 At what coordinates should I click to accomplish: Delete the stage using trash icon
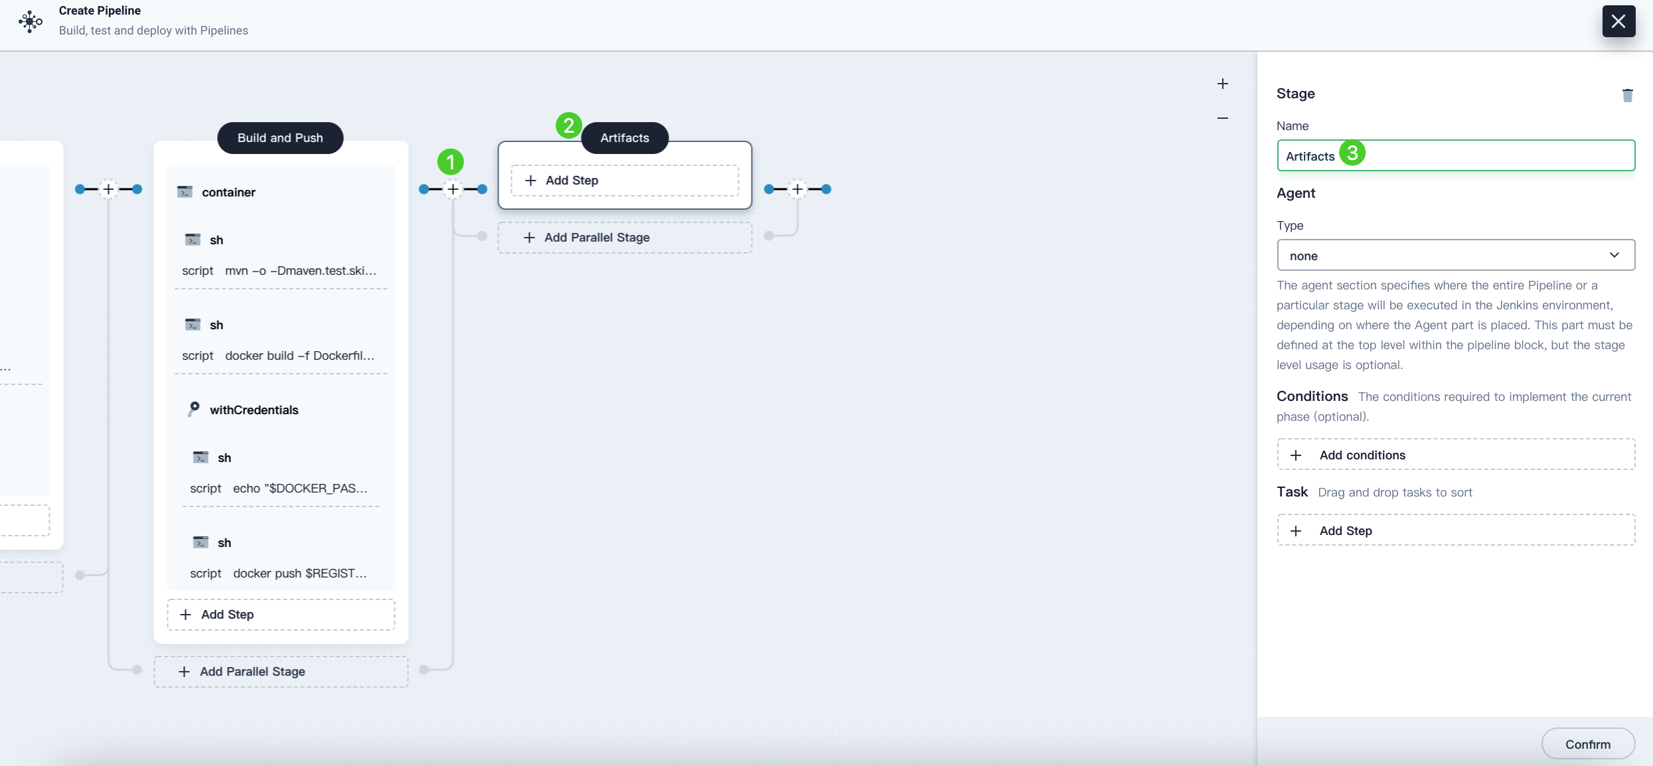pyautogui.click(x=1627, y=95)
